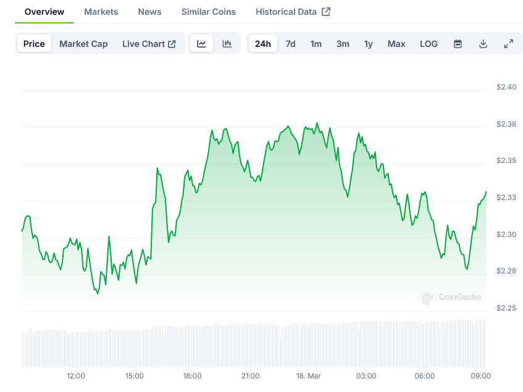Screen dimensions: 523x392
Task: Select the Max time range
Action: point(396,44)
